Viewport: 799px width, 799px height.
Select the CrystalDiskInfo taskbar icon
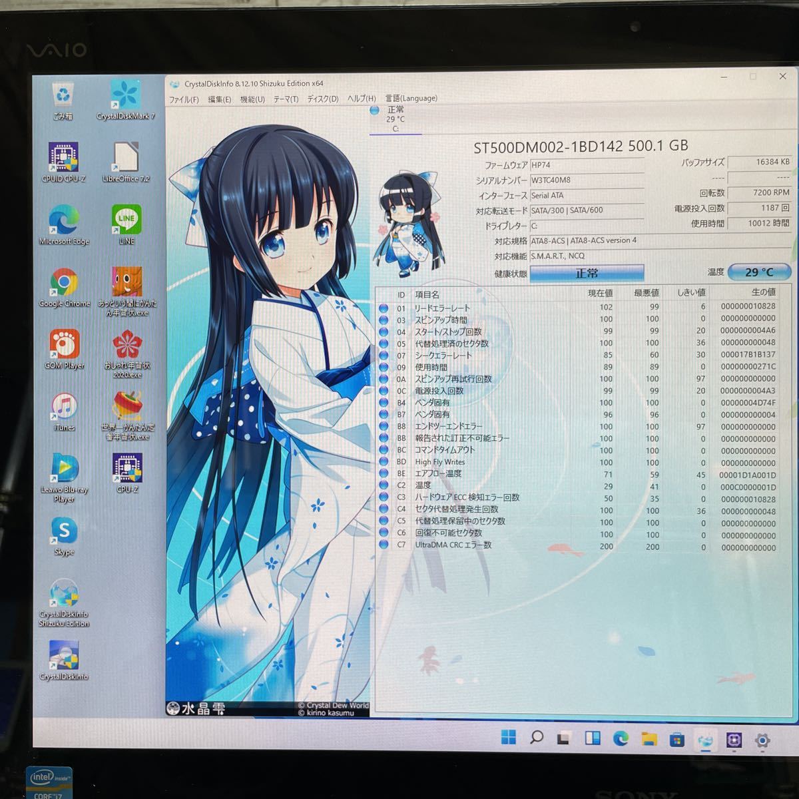[705, 739]
